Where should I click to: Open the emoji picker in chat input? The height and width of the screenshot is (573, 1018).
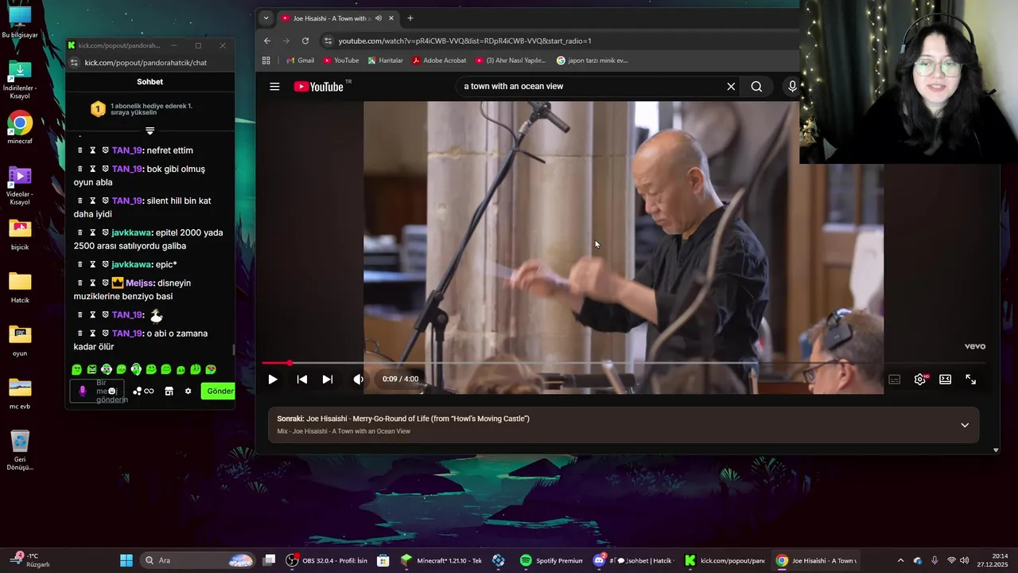[112, 391]
